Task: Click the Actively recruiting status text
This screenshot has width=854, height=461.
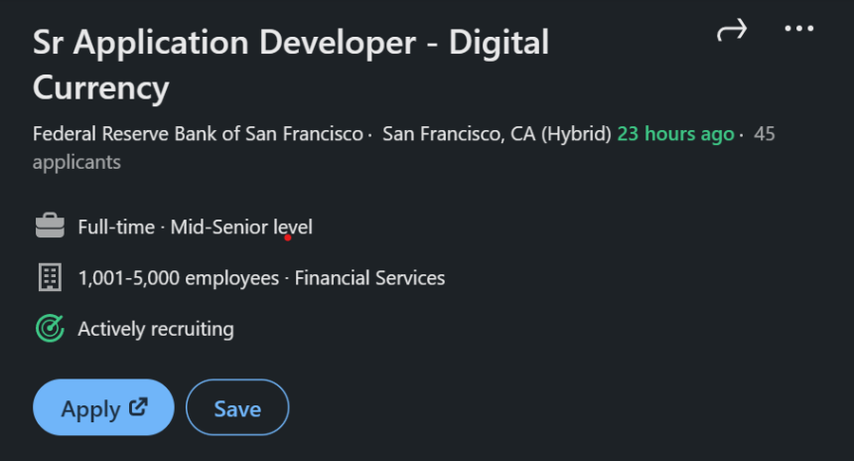Action: (x=156, y=329)
